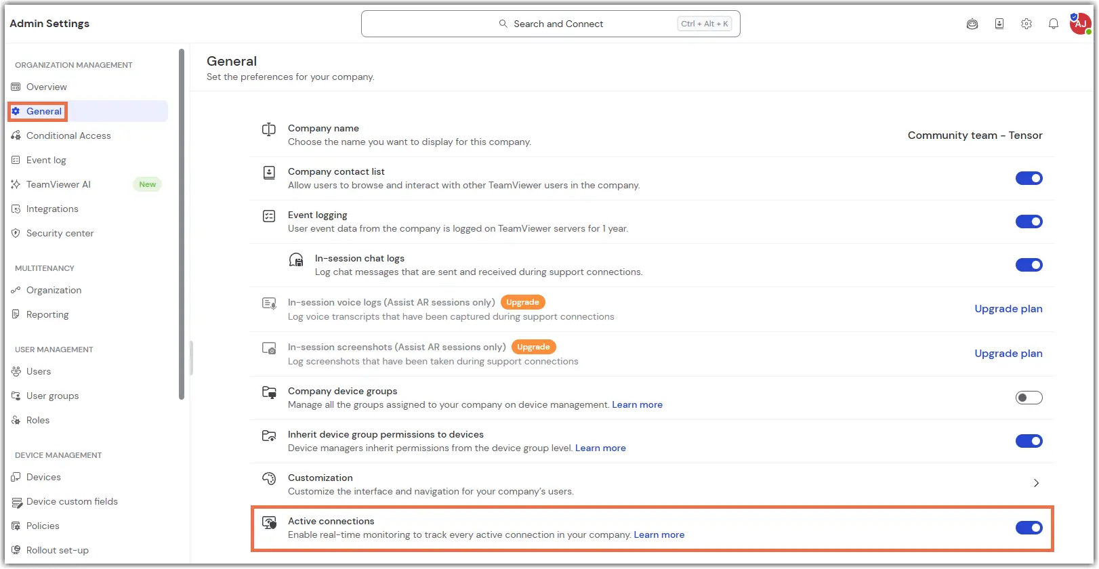This screenshot has width=1099, height=569.
Task: Enable the Company device groups toggle
Action: 1029,398
